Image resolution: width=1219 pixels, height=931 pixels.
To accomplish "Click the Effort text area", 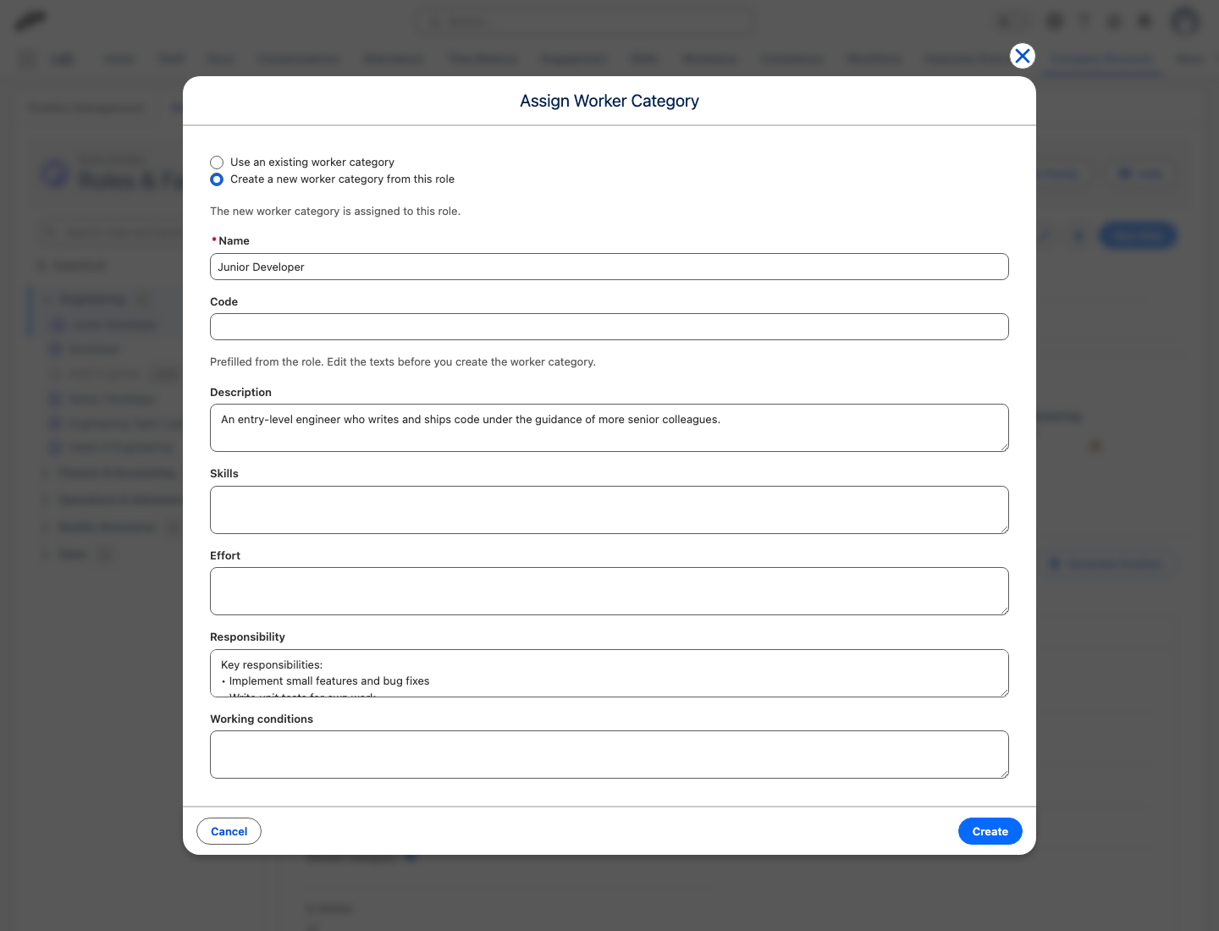I will coord(609,591).
